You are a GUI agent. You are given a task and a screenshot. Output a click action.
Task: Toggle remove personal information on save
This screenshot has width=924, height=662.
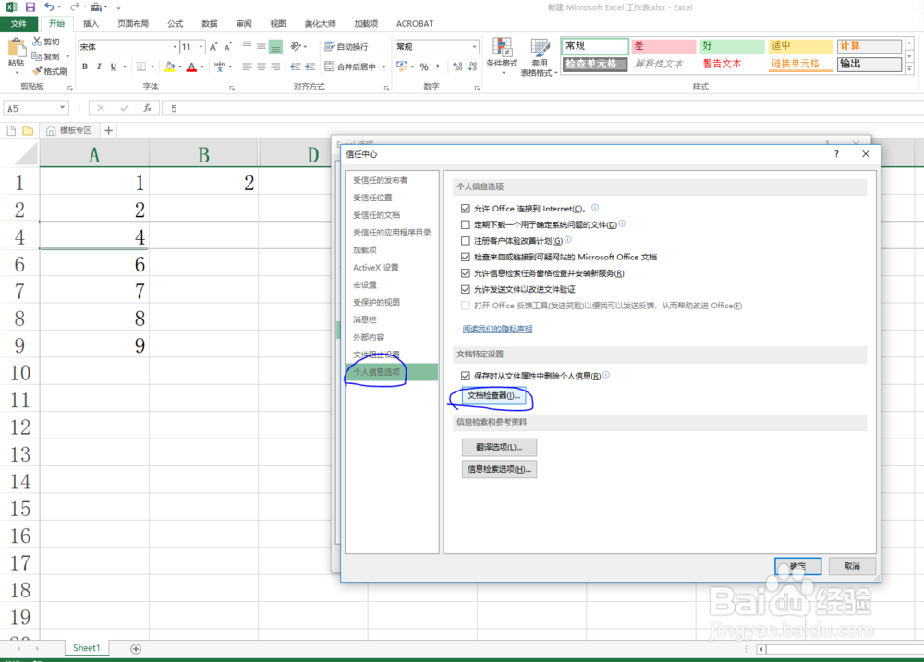466,376
